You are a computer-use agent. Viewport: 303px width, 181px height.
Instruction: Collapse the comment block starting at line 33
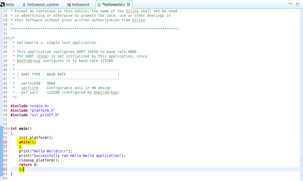pyautogui.click(x=8, y=38)
